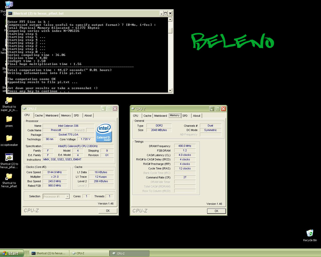Close the Memory CPU-Z window
This screenshot has width=321, height=257.
(223, 109)
